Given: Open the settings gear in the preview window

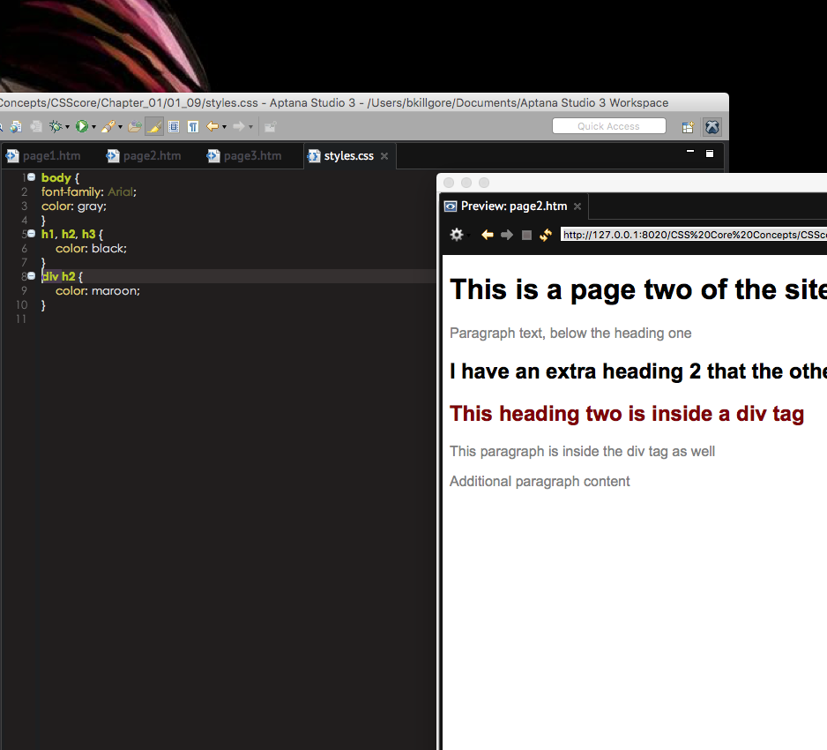Looking at the screenshot, I should click(x=457, y=235).
